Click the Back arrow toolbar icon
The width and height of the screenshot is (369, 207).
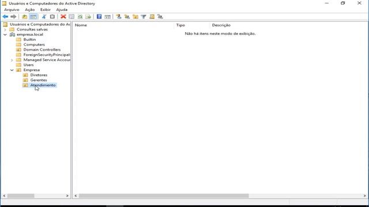coord(5,17)
